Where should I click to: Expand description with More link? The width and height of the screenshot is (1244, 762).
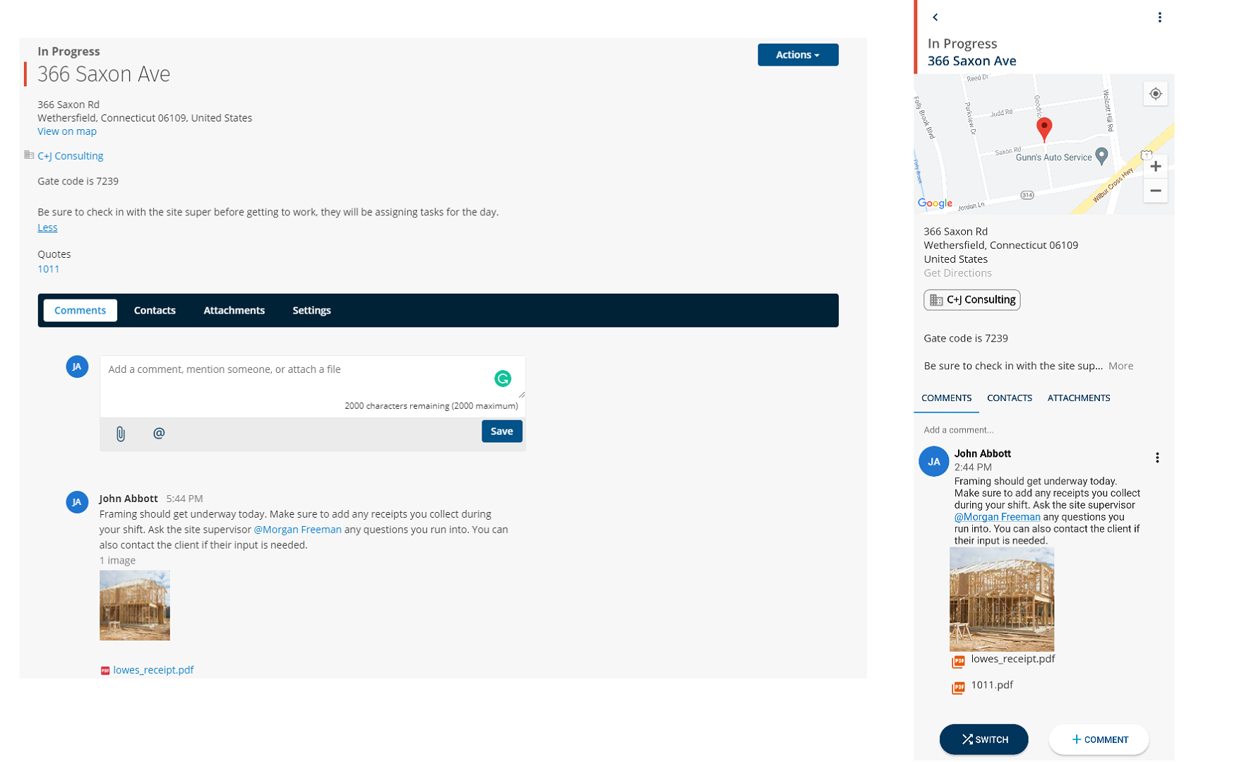(x=1120, y=366)
